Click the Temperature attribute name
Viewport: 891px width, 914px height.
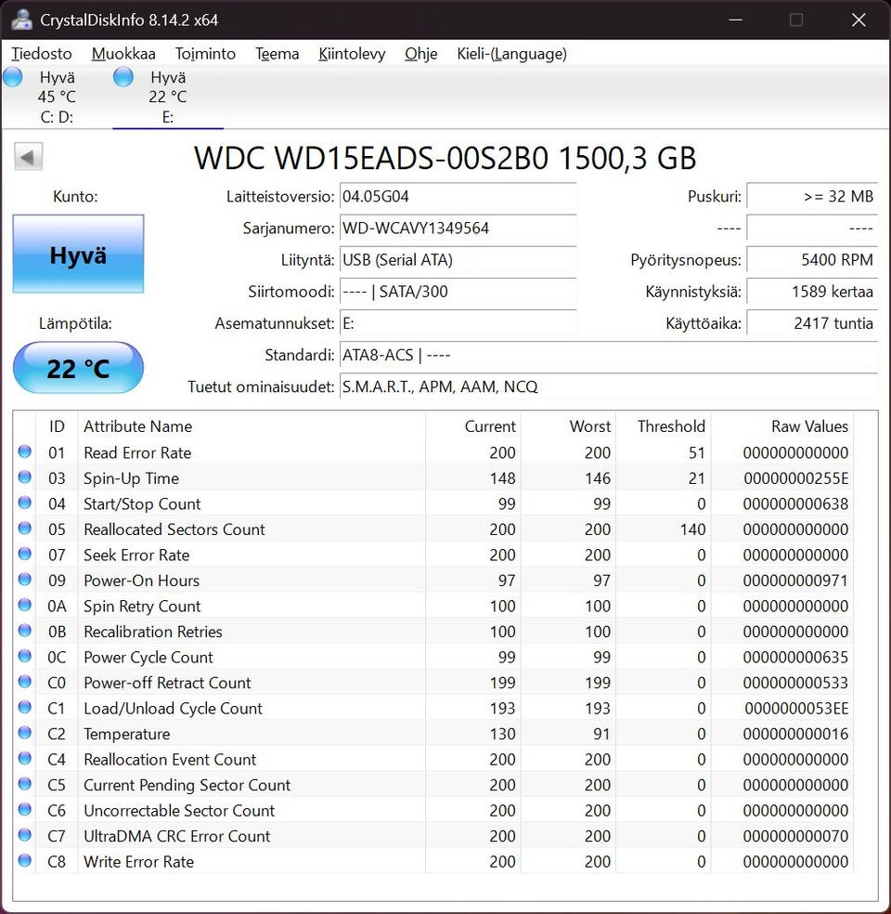(127, 734)
